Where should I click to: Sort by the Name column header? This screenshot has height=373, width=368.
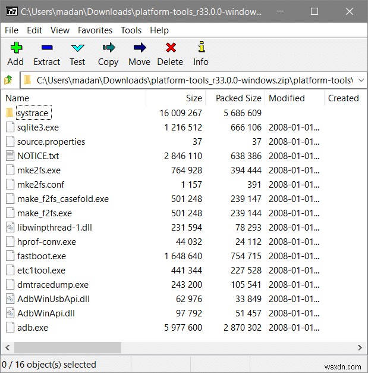[x=74, y=98]
